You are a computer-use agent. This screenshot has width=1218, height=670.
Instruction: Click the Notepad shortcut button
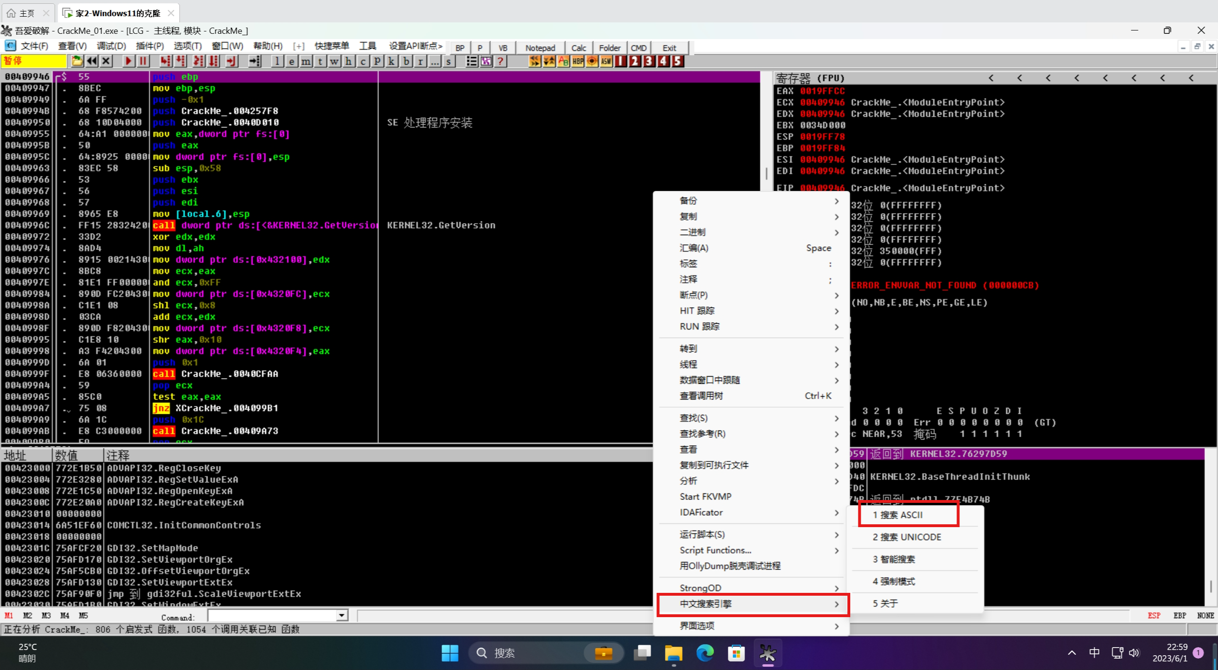pyautogui.click(x=540, y=48)
